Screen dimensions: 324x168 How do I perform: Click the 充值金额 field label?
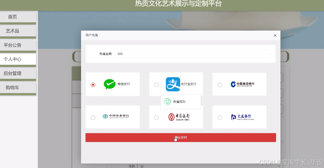click(105, 54)
